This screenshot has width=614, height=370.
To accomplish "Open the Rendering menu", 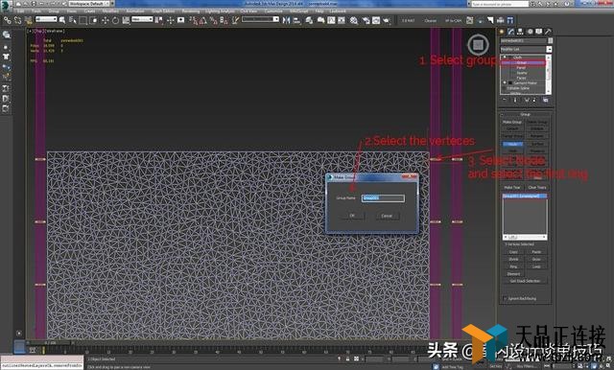I will pyautogui.click(x=191, y=12).
